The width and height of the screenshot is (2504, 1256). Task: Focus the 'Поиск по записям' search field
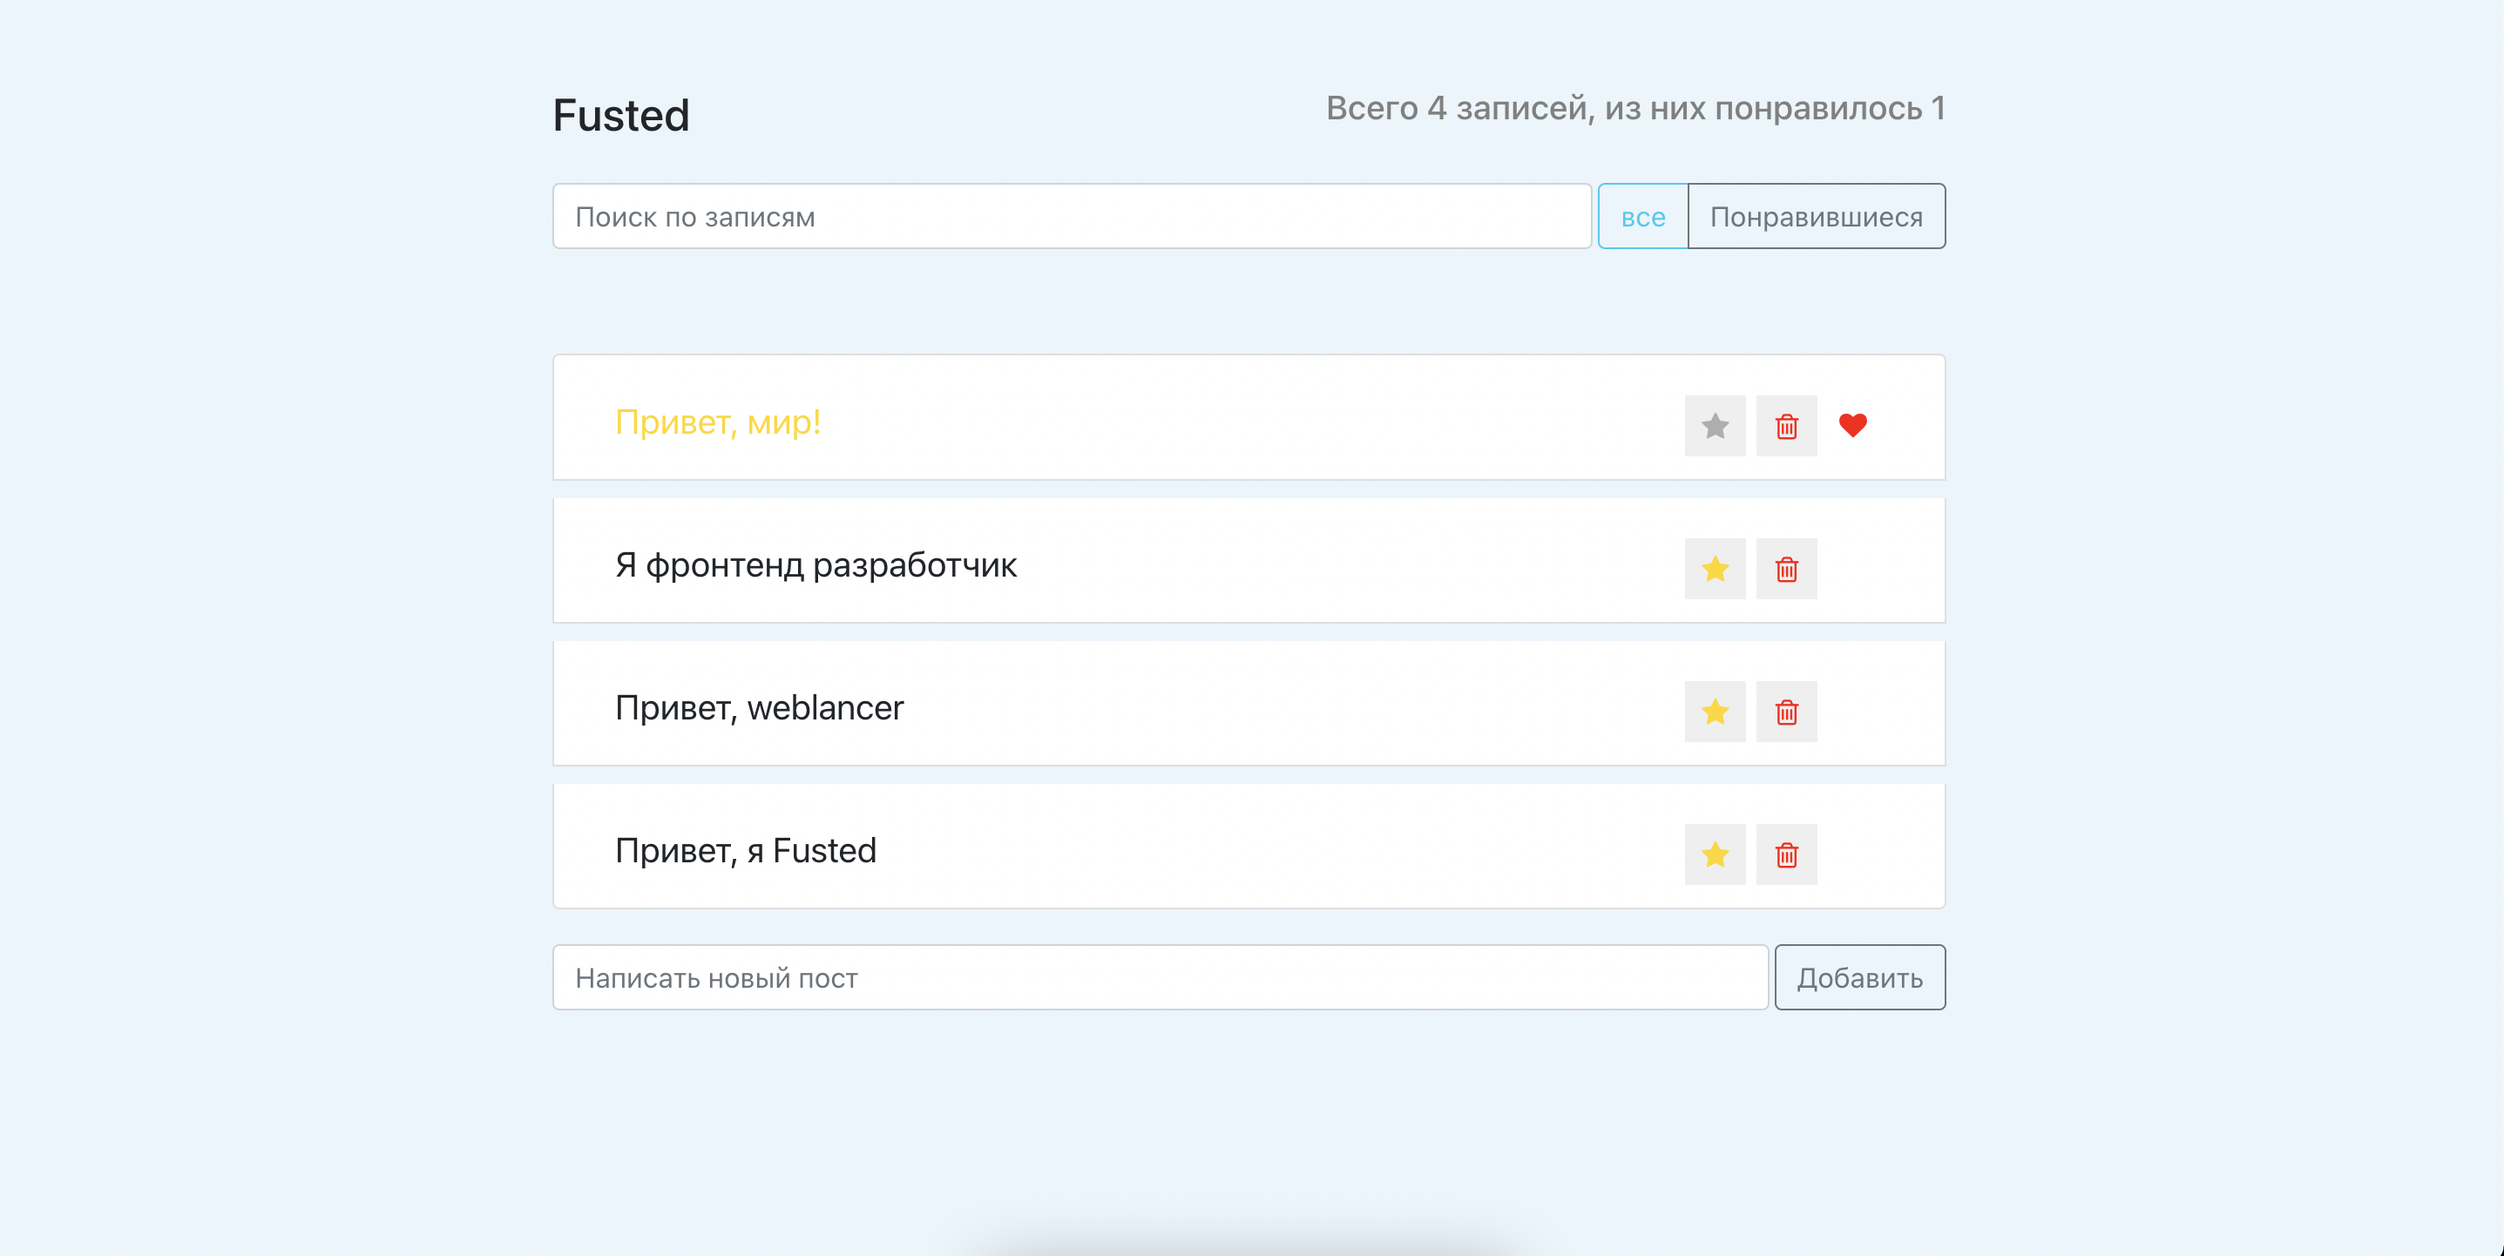coord(1071,216)
